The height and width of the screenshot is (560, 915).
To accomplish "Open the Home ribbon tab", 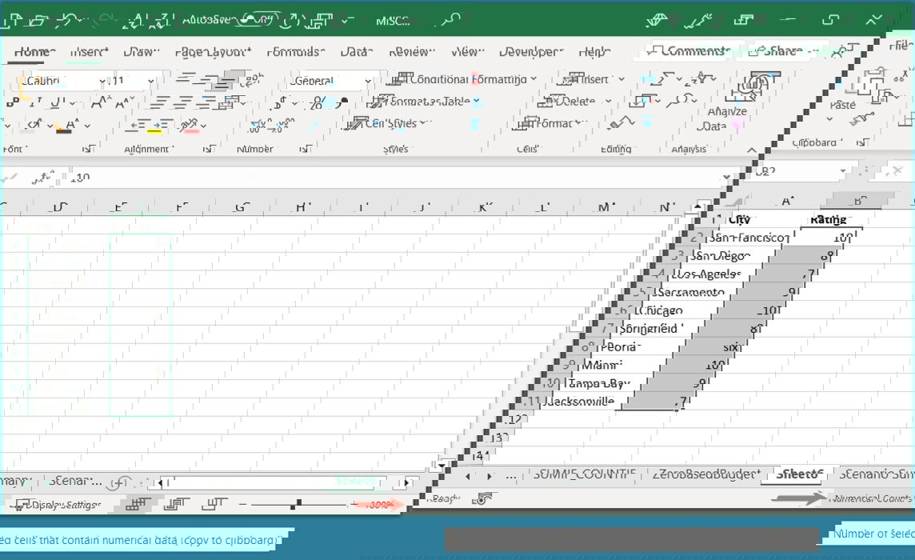I will click(34, 51).
